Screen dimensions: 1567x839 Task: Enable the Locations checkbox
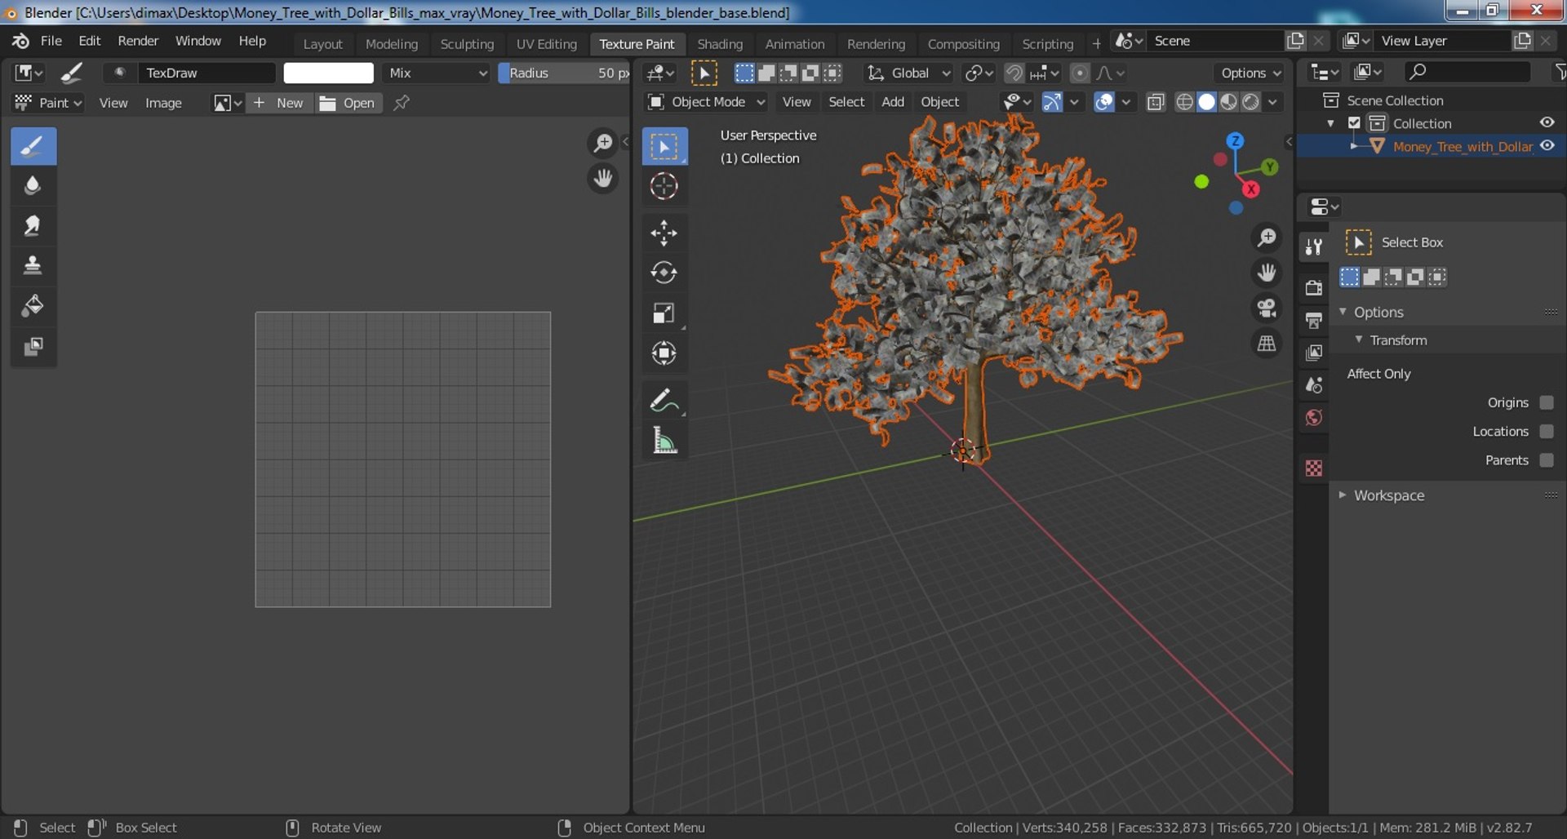(x=1547, y=431)
